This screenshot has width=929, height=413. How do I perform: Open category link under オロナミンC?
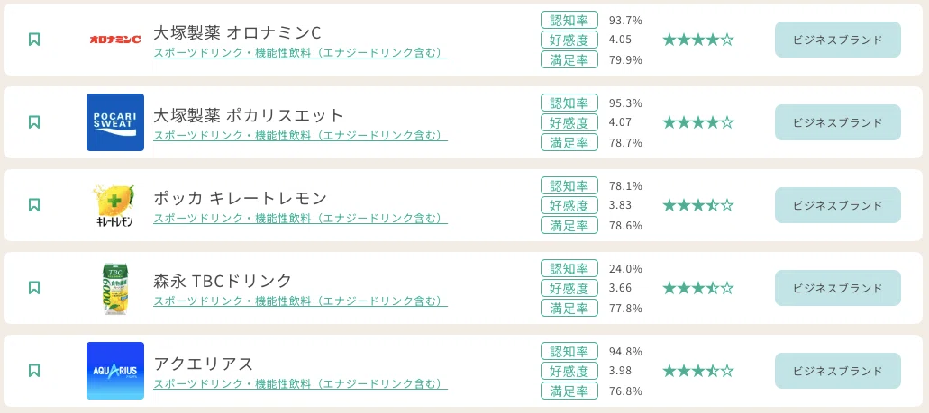[300, 53]
